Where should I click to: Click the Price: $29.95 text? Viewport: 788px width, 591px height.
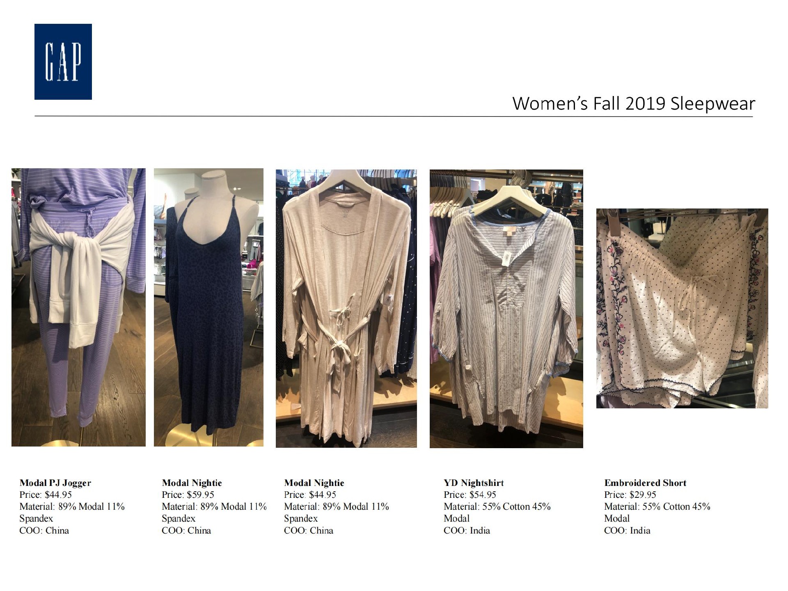click(x=630, y=495)
